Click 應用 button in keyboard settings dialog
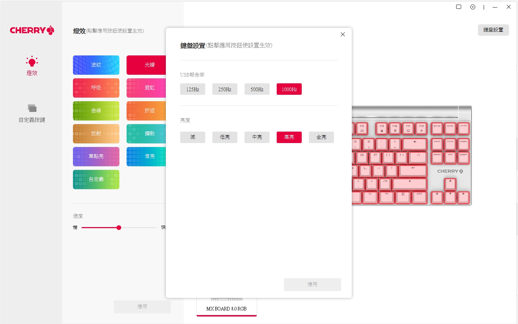Image resolution: width=518 pixels, height=324 pixels. pos(312,285)
